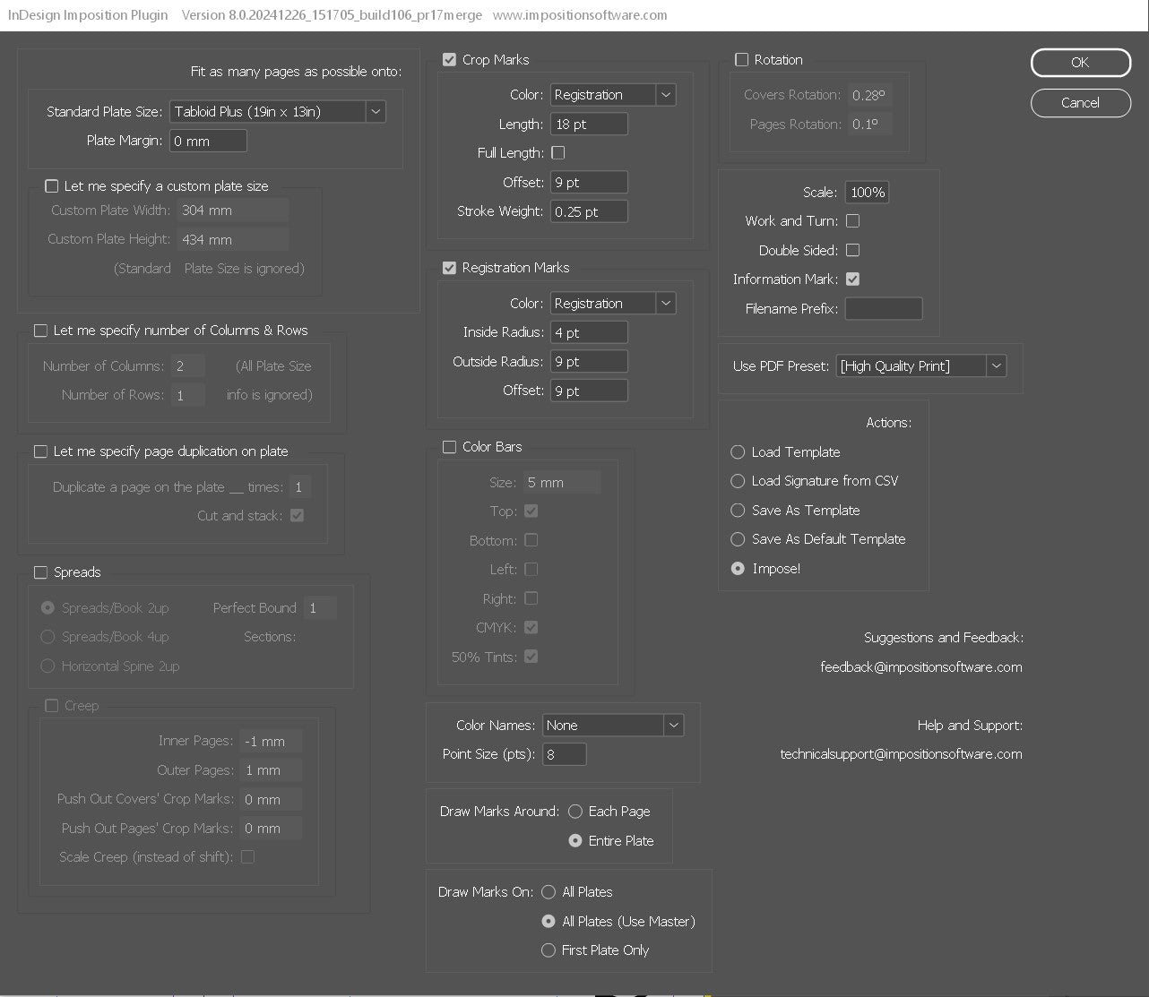Disable the Crop Marks checkbox
The height and width of the screenshot is (997, 1149).
449,59
